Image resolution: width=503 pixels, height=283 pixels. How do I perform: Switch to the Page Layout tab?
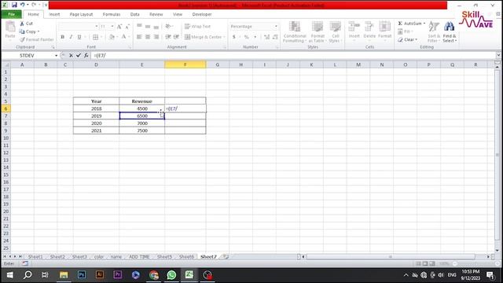pos(81,14)
